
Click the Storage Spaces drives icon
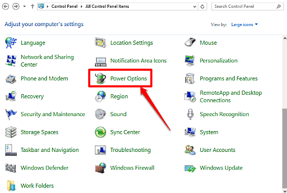(11, 132)
